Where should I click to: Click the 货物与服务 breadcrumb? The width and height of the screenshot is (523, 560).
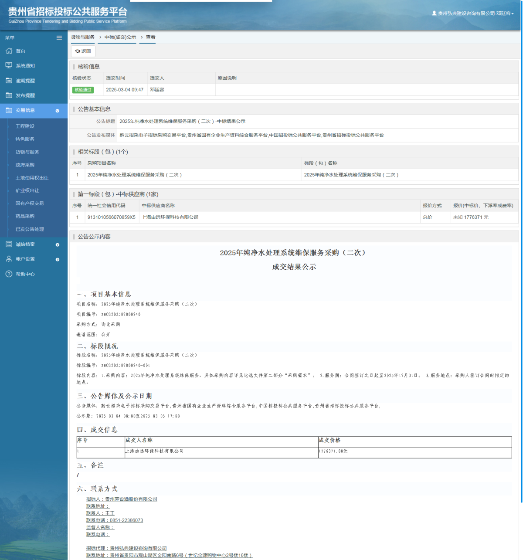coord(83,37)
